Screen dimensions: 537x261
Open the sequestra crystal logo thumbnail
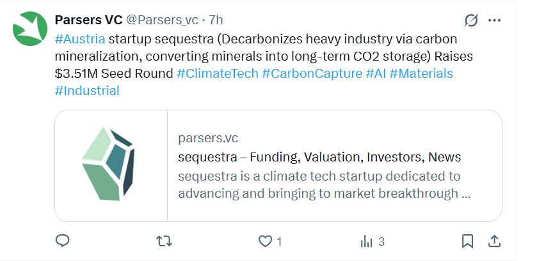111,165
